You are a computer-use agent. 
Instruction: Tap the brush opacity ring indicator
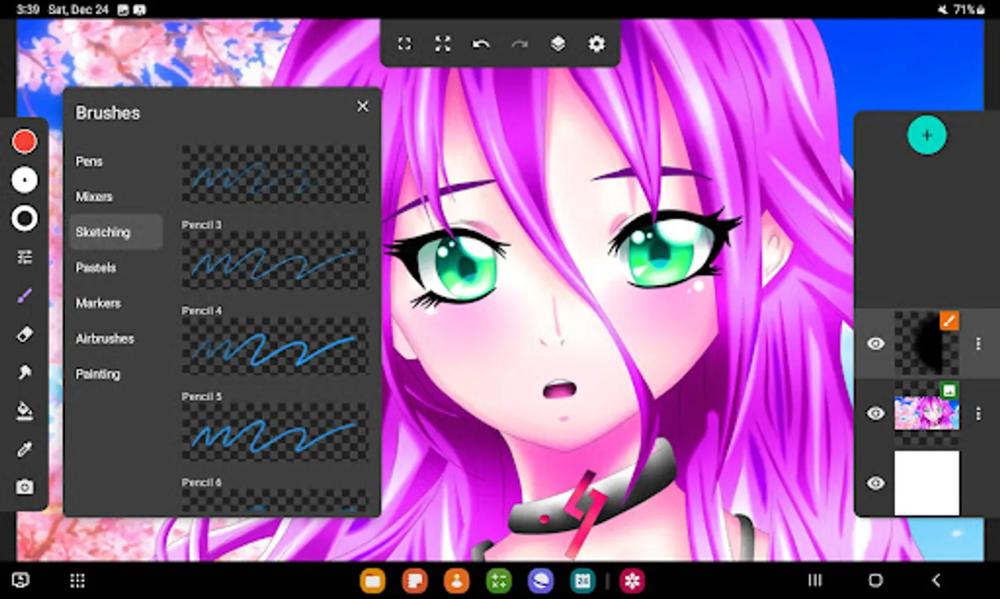(25, 218)
